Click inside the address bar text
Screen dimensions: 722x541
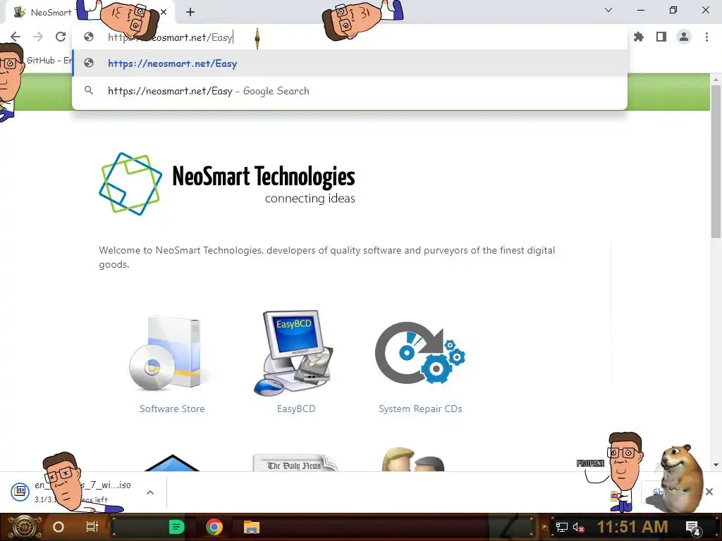[x=171, y=37]
